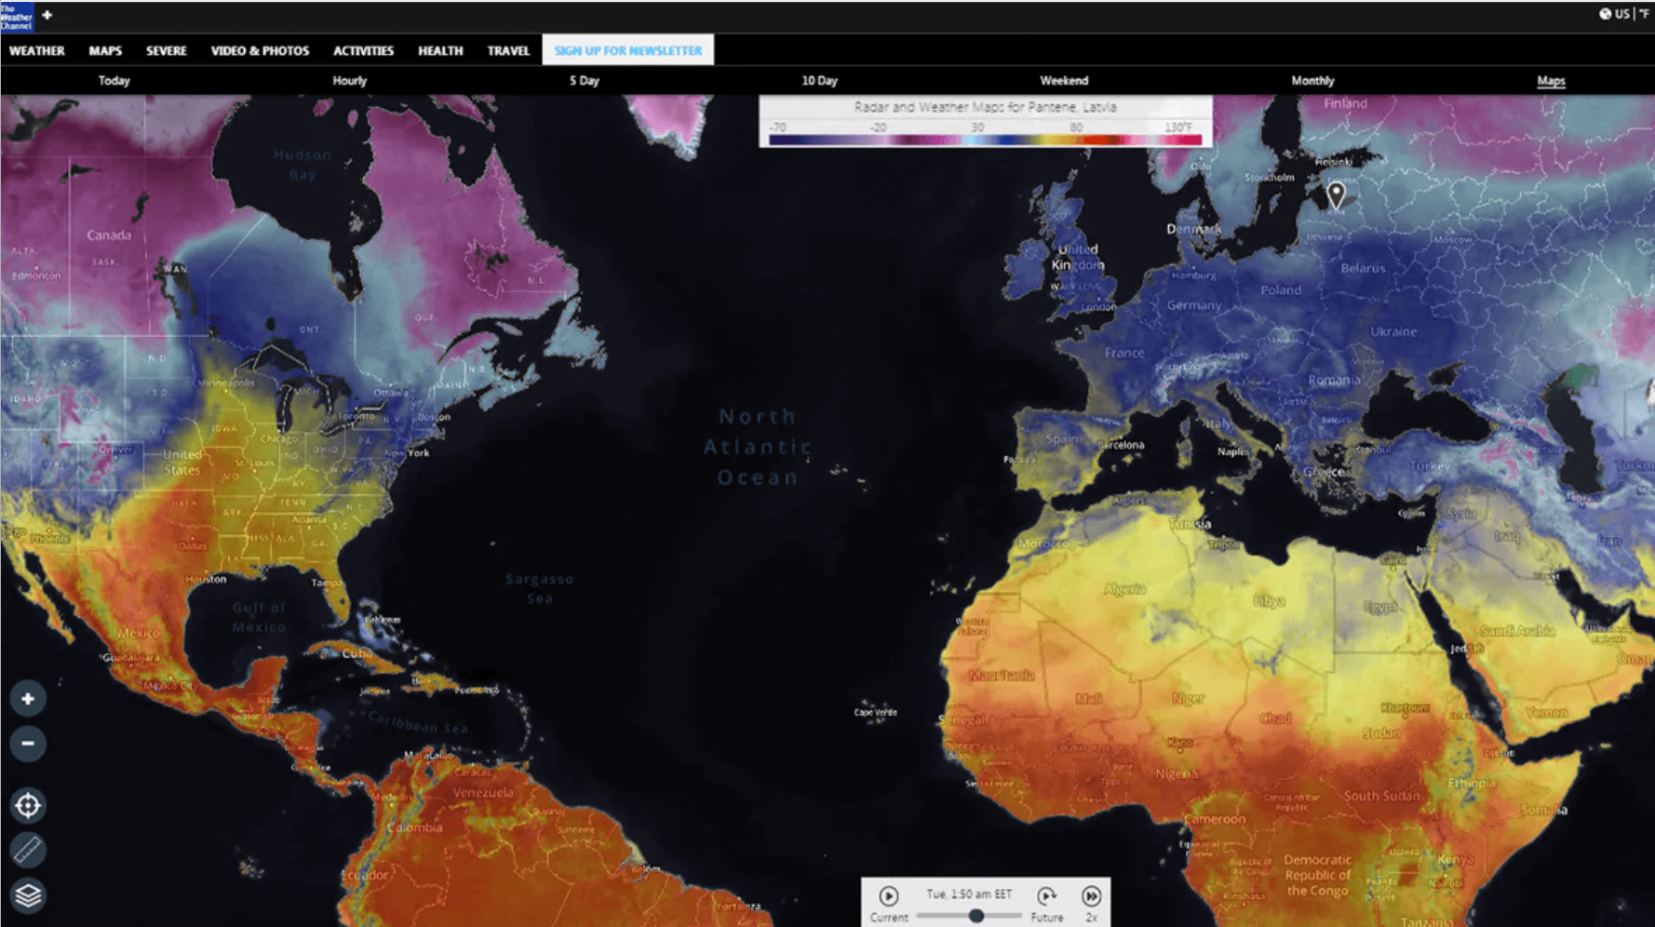Open the ACTIVITIES menu

pos(364,50)
